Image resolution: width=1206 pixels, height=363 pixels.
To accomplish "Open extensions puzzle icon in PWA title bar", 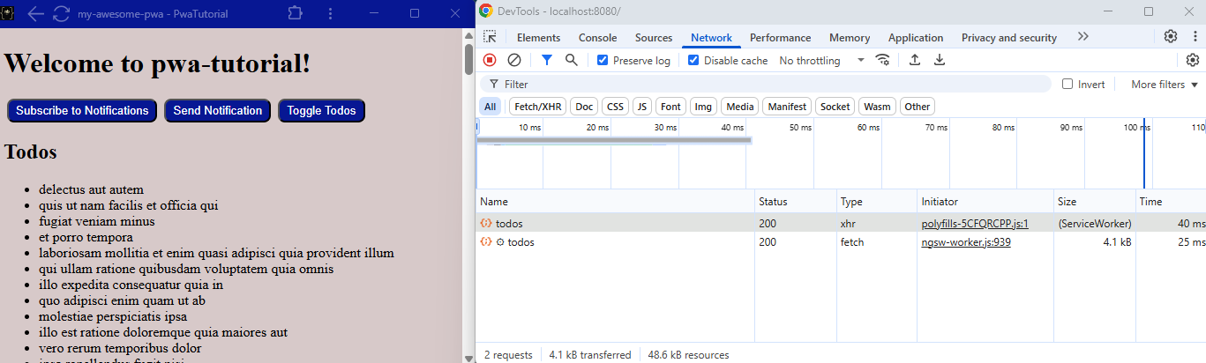I will click(x=295, y=14).
